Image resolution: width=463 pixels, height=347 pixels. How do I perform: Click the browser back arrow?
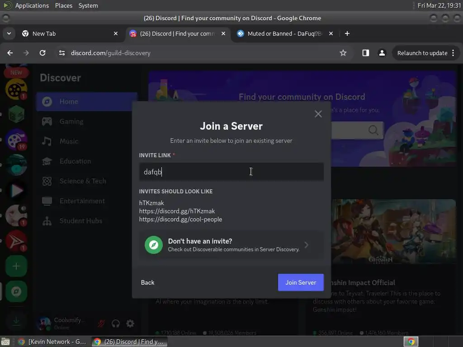click(x=10, y=53)
